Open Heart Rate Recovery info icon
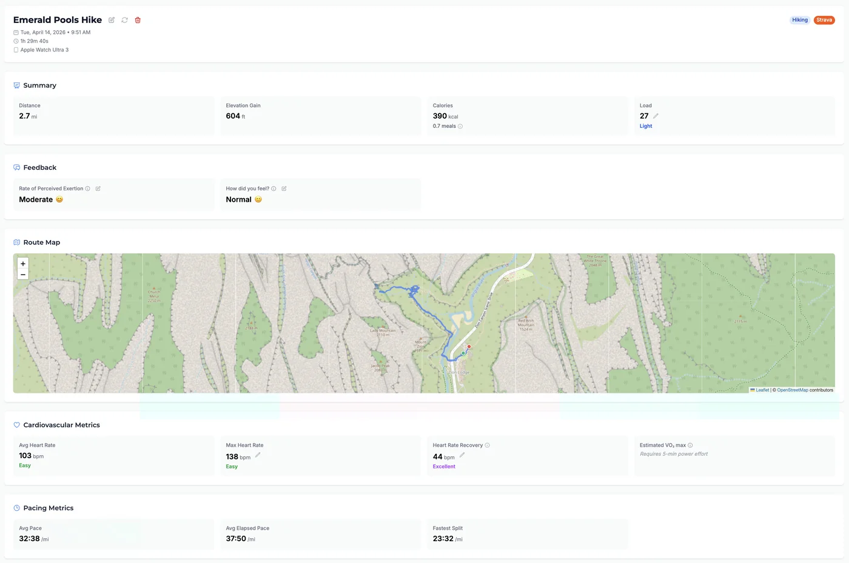This screenshot has width=849, height=563. [488, 445]
